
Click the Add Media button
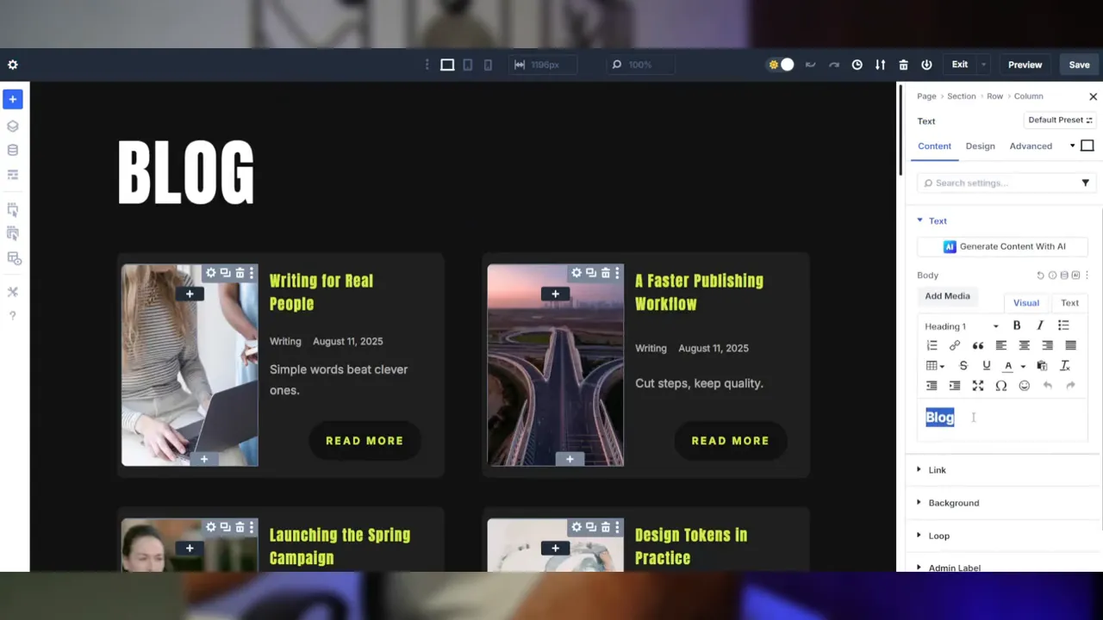click(947, 296)
